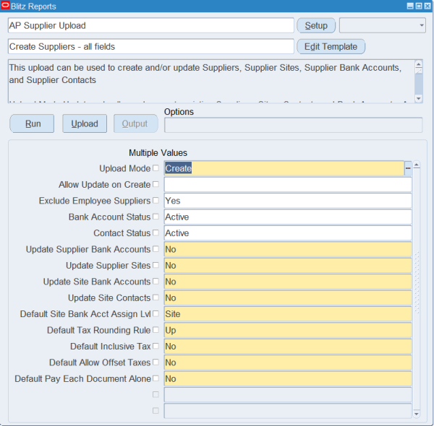Image resolution: width=434 pixels, height=426 pixels.
Task: Open the dropdown next to Setup
Action: [383, 25]
